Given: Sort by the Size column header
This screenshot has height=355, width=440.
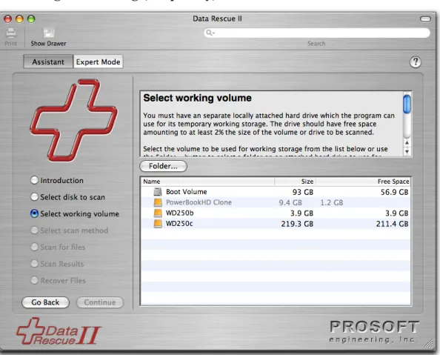Looking at the screenshot, I should click(x=295, y=182).
